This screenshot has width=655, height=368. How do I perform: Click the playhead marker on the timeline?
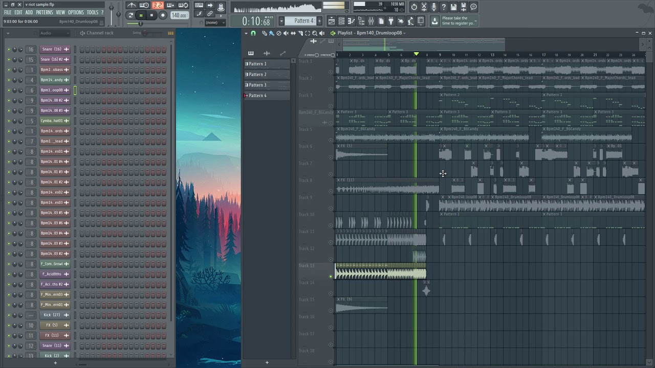pos(416,54)
